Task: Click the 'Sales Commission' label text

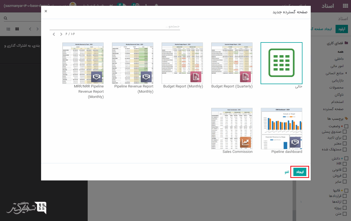Action: click(238, 151)
